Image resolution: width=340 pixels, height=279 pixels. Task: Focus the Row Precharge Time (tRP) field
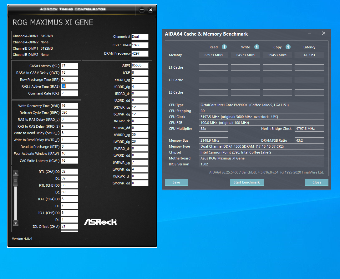tap(69, 80)
